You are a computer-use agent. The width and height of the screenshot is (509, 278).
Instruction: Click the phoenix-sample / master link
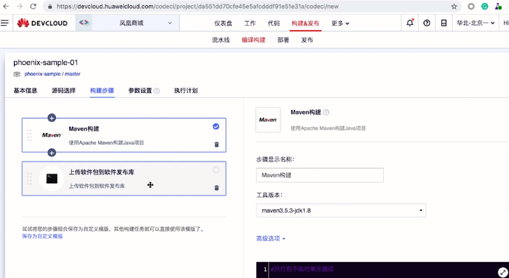point(52,74)
